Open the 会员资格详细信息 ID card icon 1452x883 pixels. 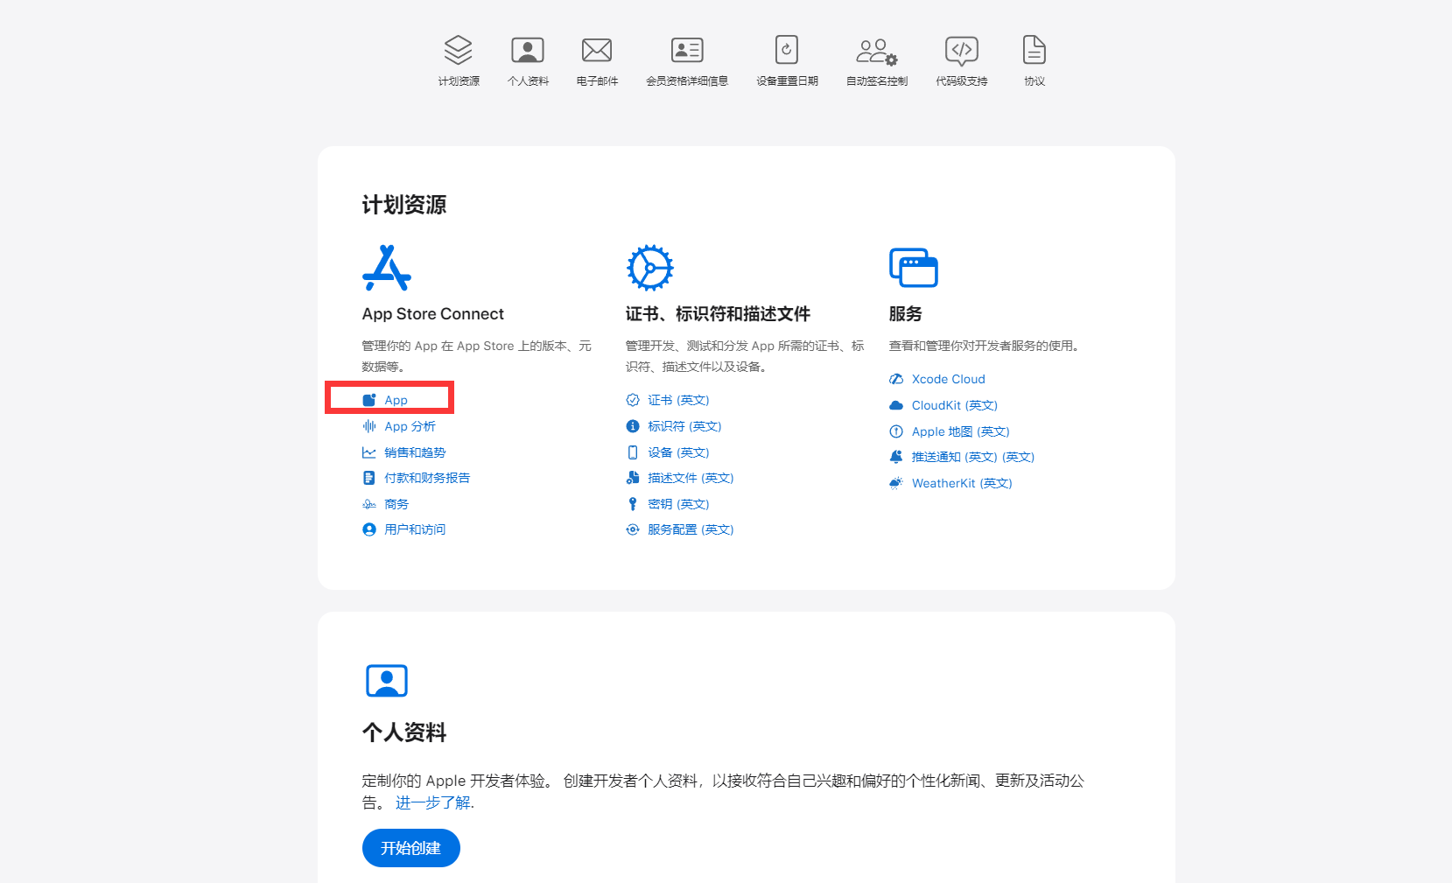(687, 50)
